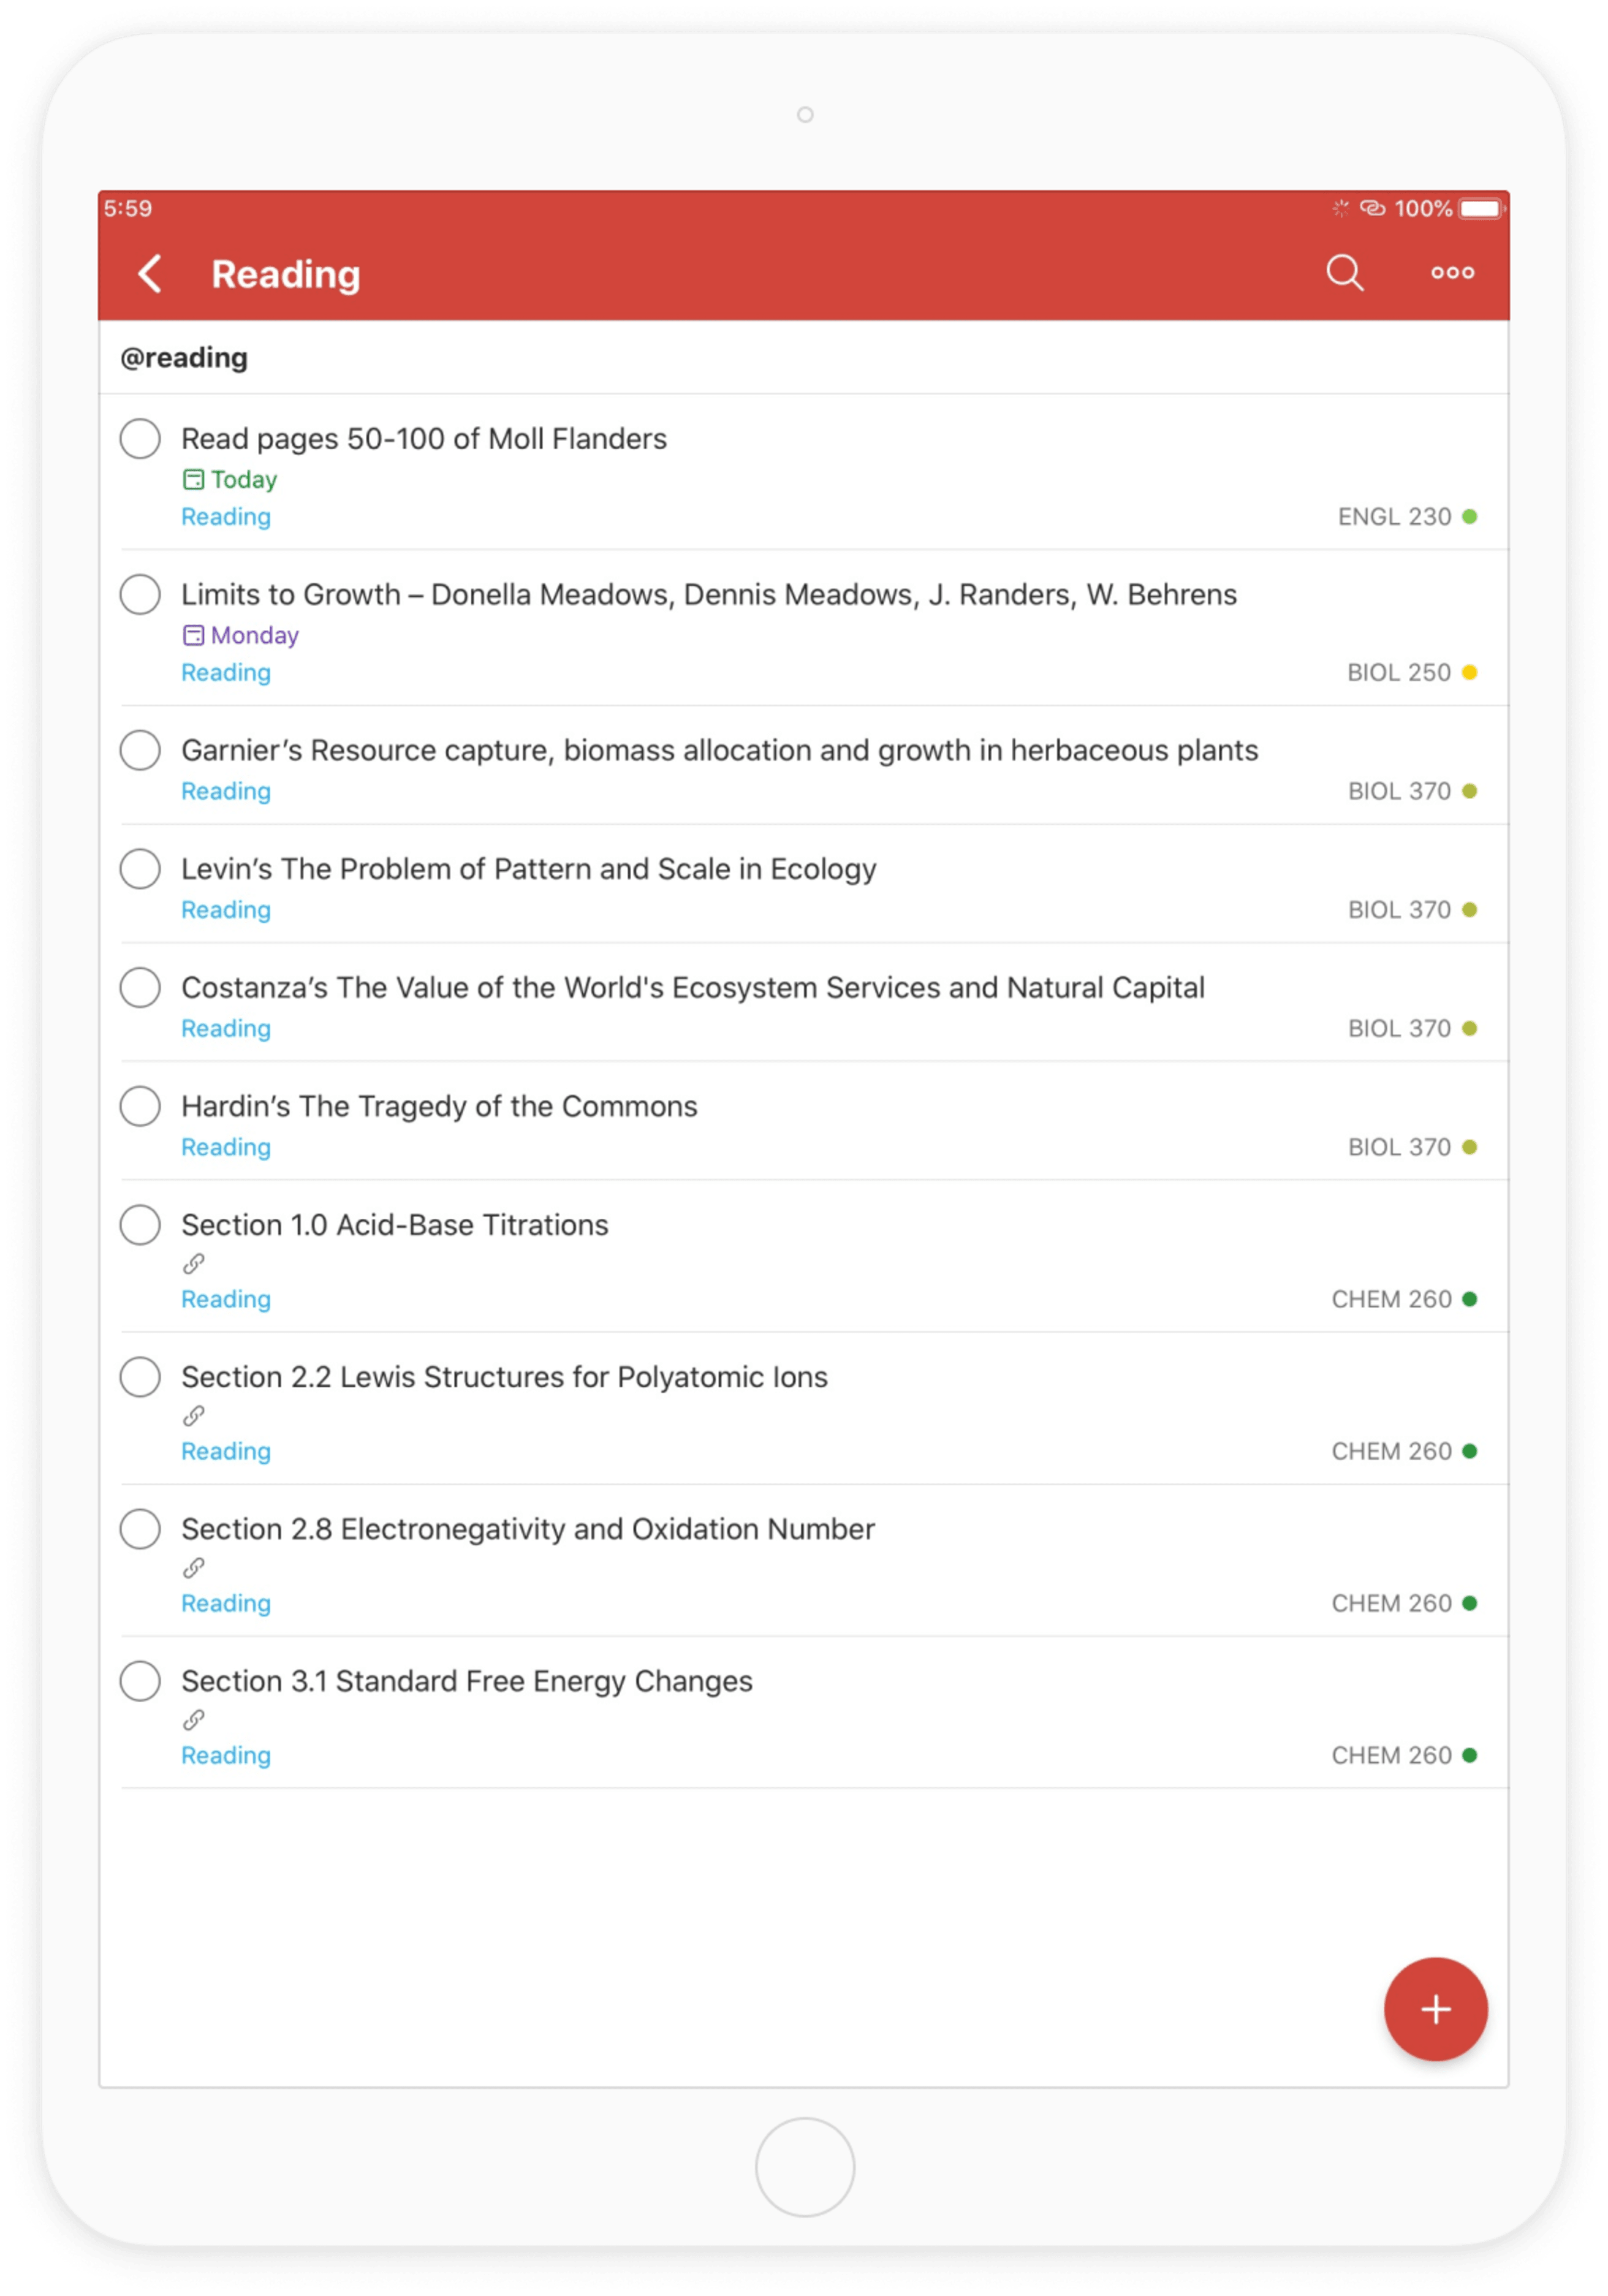Open task 'Read pages 50-100 of Moll Flanders'
This screenshot has width=1608, height=2296.
(424, 438)
